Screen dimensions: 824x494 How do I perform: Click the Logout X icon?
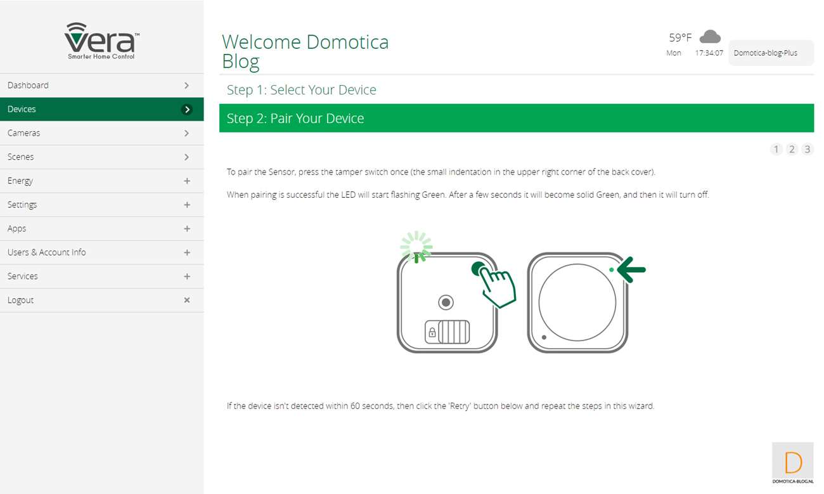click(186, 300)
